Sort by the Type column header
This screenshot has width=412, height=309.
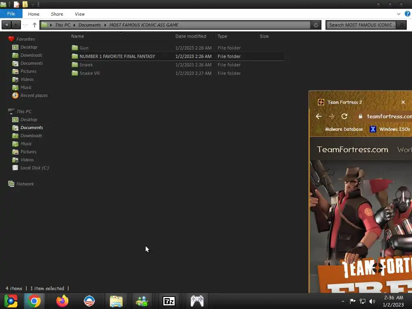pyautogui.click(x=222, y=36)
